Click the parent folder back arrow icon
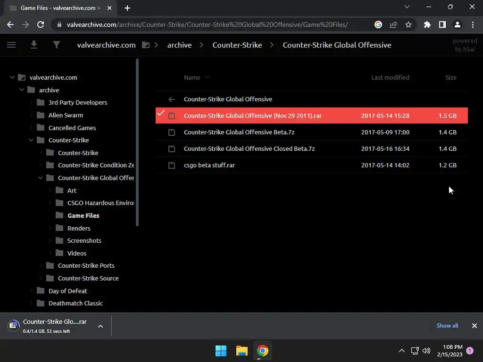The width and height of the screenshot is (483, 362). (172, 99)
